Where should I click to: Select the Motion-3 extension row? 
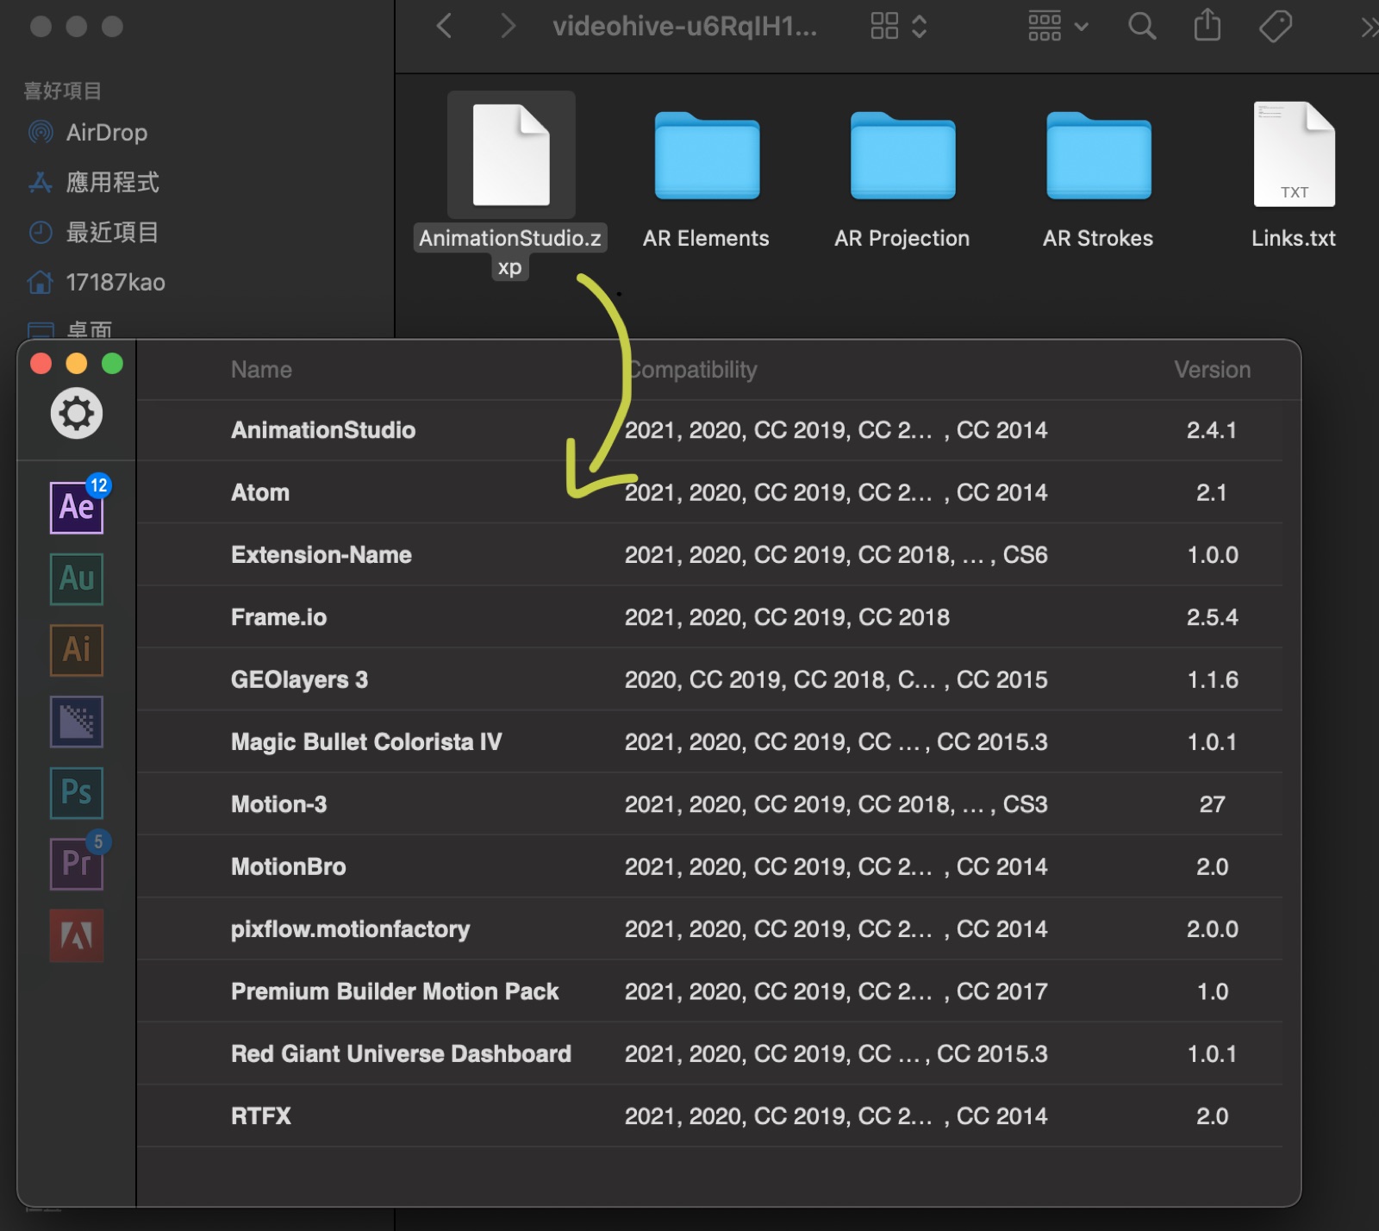(x=709, y=804)
